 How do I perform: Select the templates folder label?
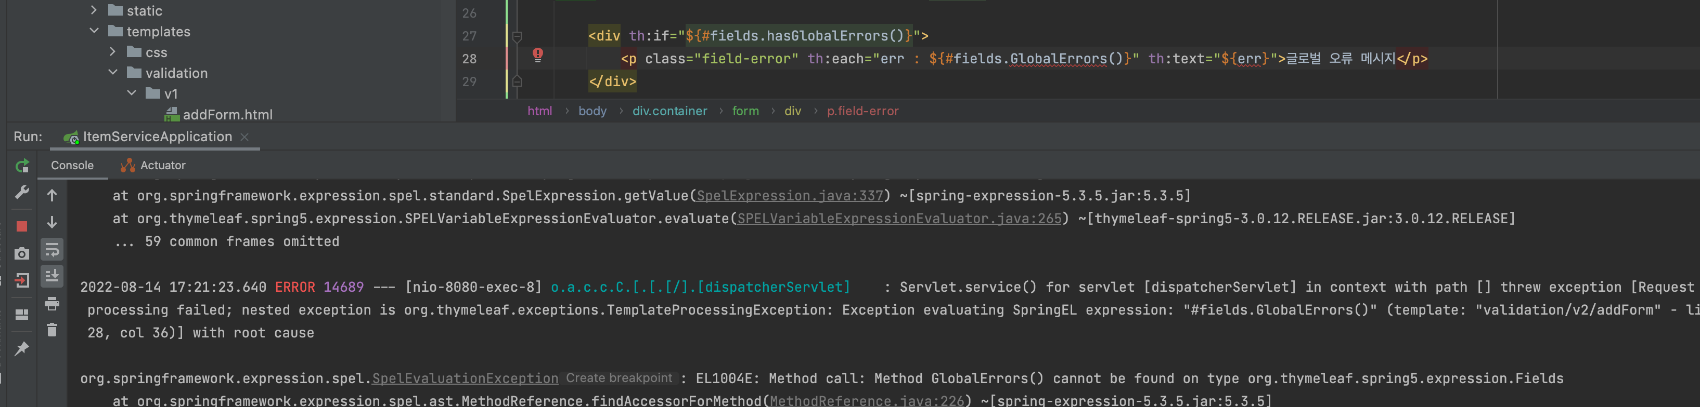pos(158,31)
